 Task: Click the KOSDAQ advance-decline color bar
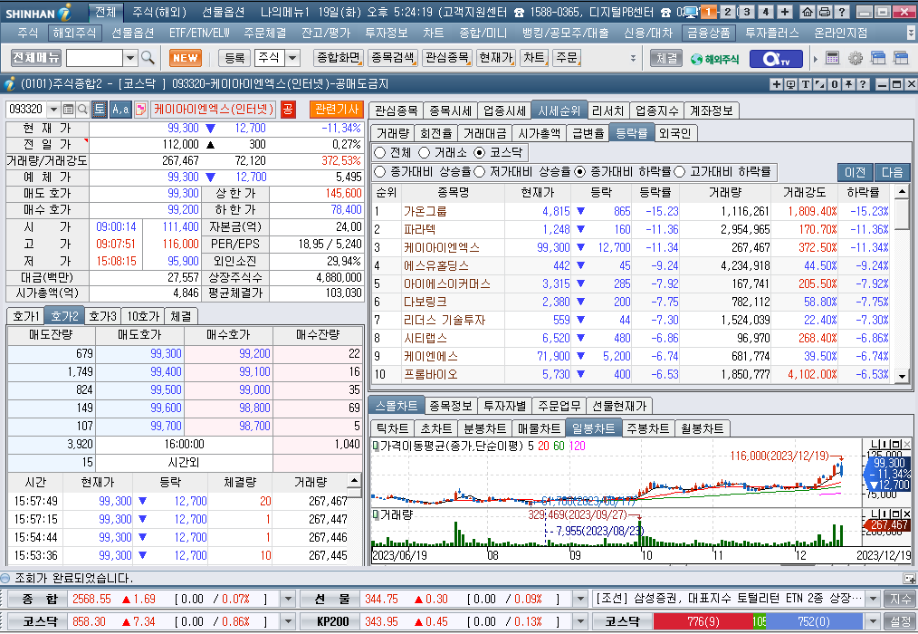tap(758, 621)
